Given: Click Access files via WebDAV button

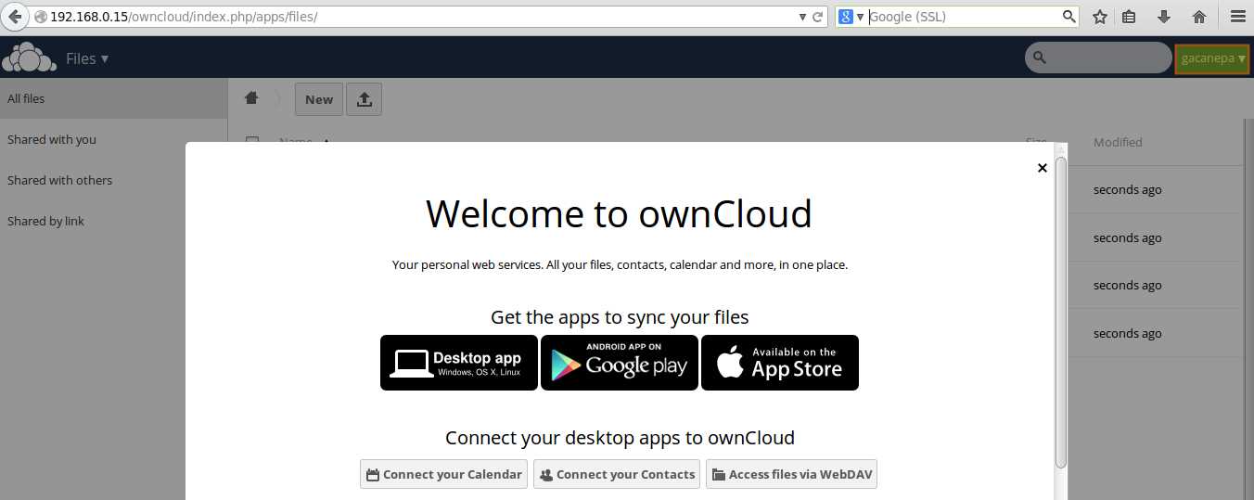Looking at the screenshot, I should click(791, 474).
